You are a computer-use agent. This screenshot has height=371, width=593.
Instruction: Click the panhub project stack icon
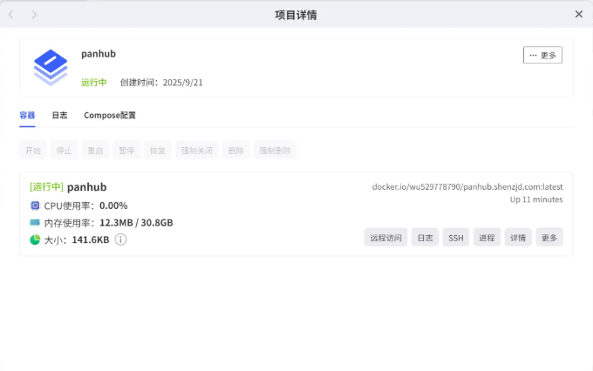[51, 67]
